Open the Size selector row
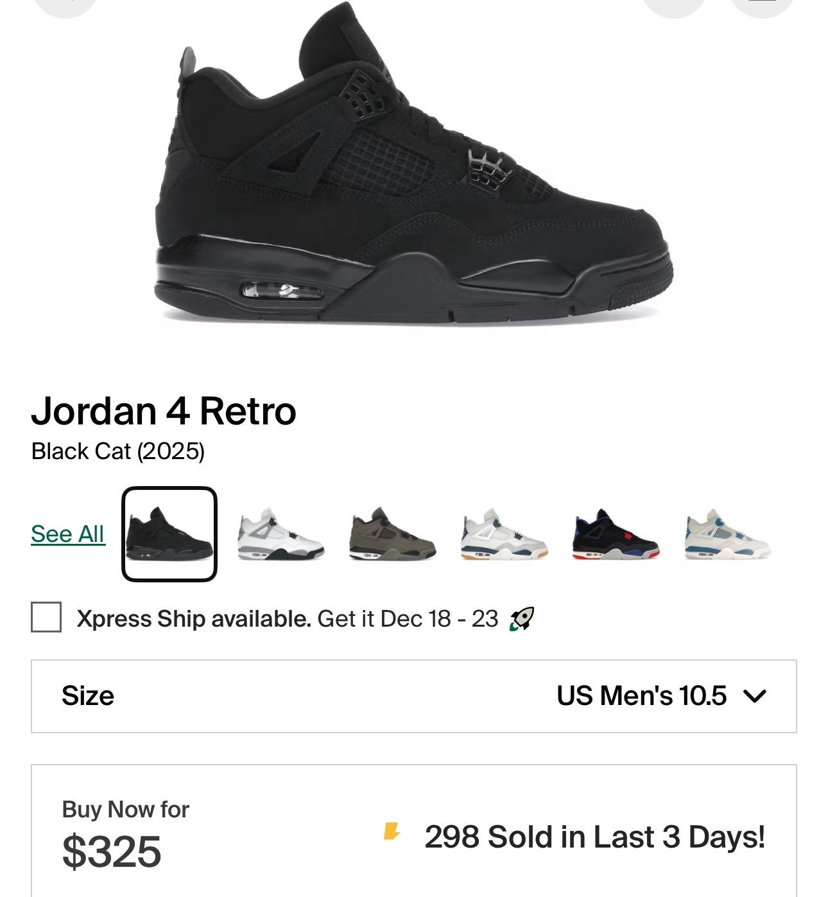The width and height of the screenshot is (828, 897). pos(413,696)
